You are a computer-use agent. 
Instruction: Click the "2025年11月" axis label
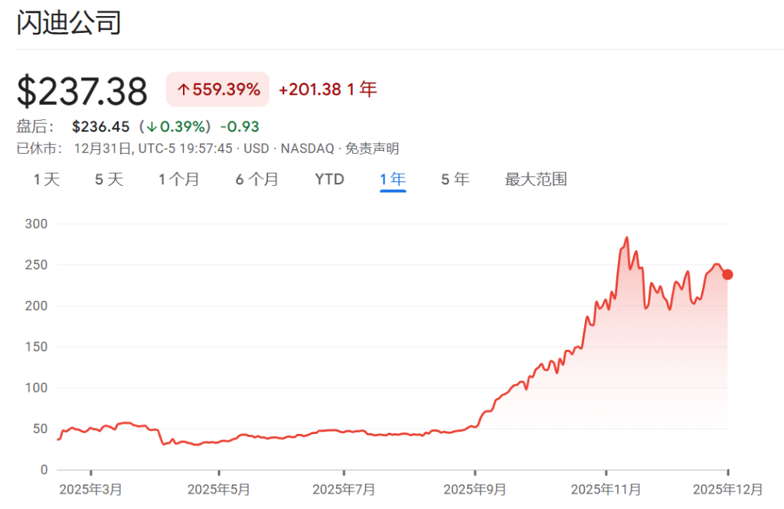tap(604, 488)
